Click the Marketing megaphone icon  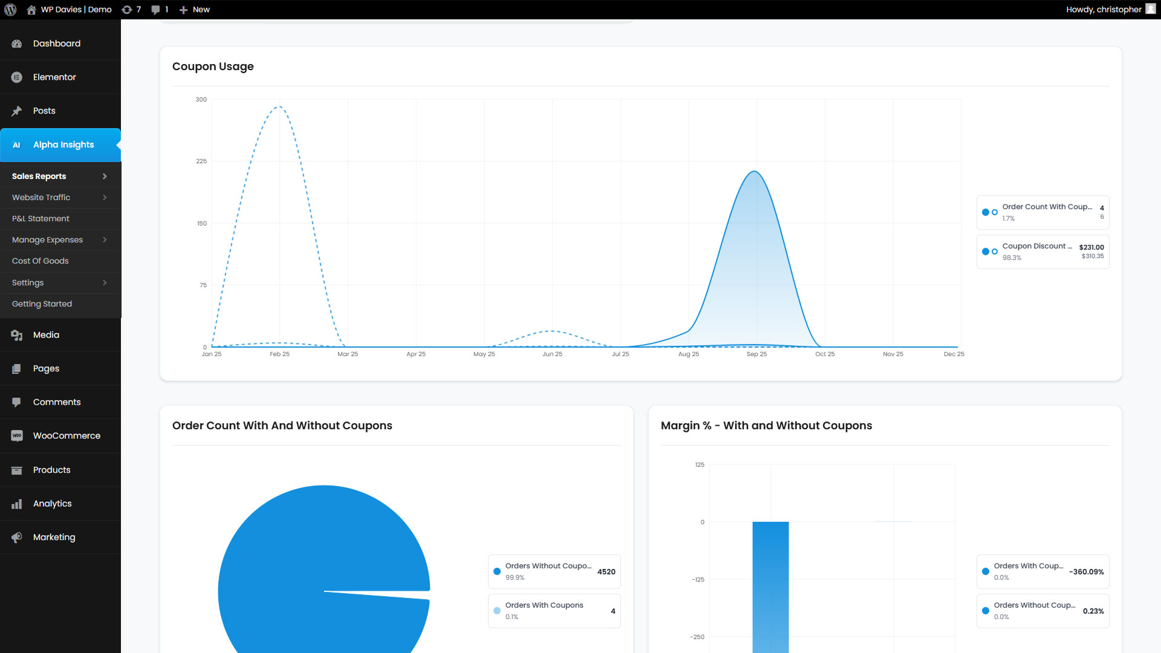coord(17,538)
